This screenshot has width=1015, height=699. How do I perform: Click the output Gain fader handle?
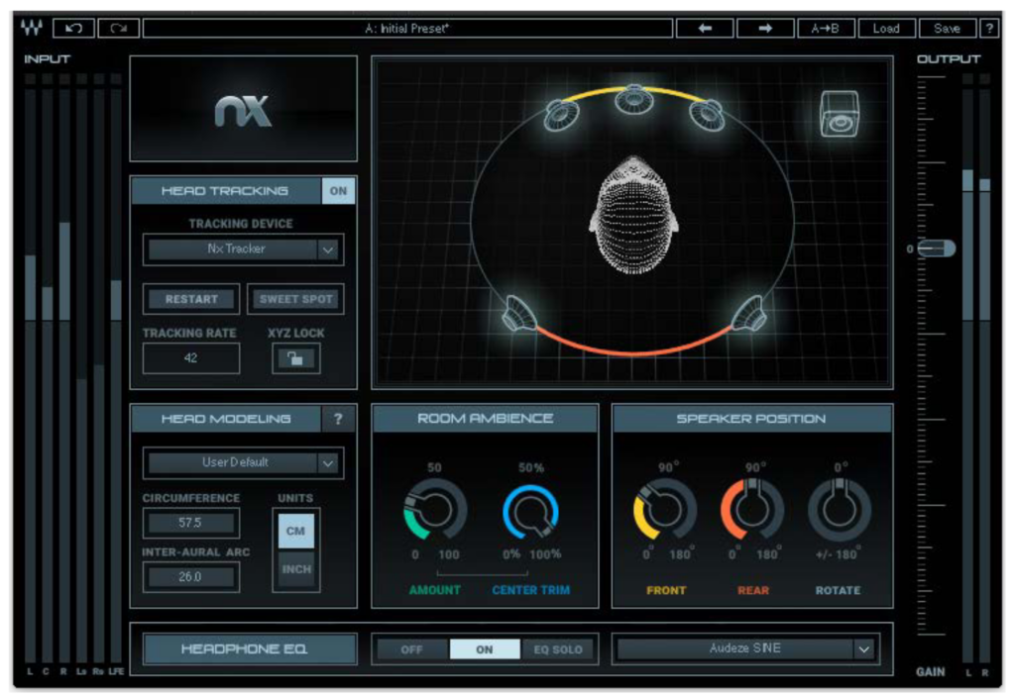(x=937, y=249)
